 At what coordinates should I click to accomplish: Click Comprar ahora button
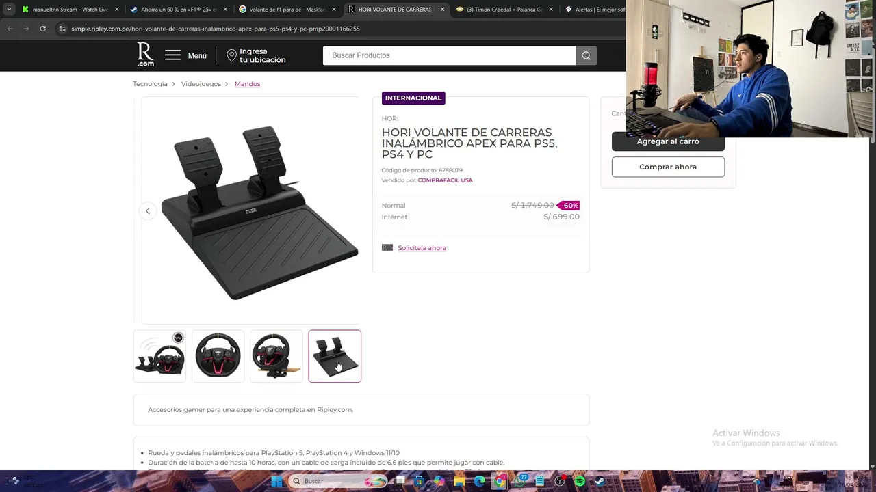pyautogui.click(x=668, y=167)
